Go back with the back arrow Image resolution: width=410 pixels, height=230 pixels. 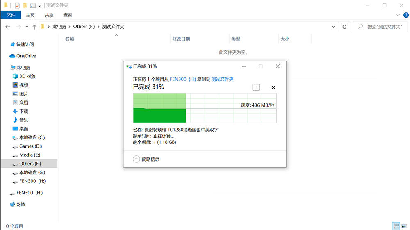pyautogui.click(x=7, y=27)
